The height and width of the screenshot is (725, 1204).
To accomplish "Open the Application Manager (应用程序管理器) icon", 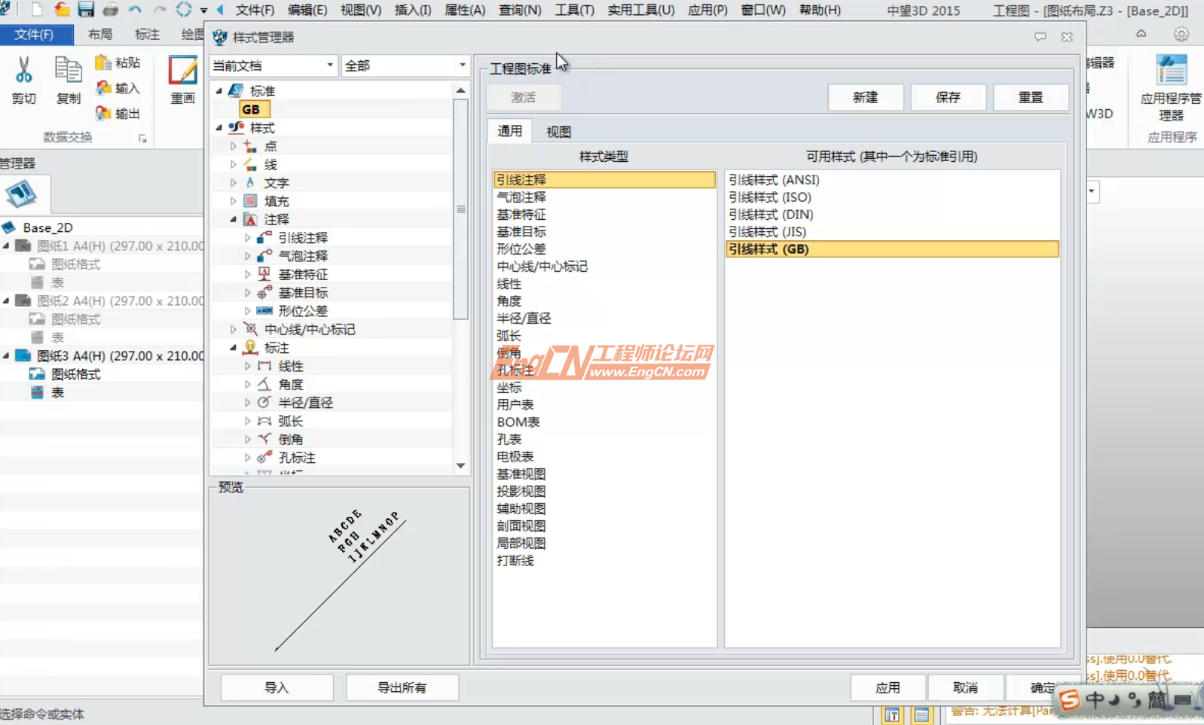I will pyautogui.click(x=1171, y=70).
